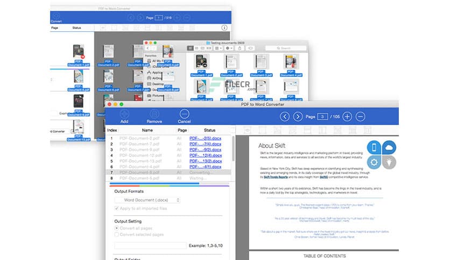Open converted file PDF-...-4(1).docx link
Viewport: 450px width, 260px height.
tap(205, 167)
